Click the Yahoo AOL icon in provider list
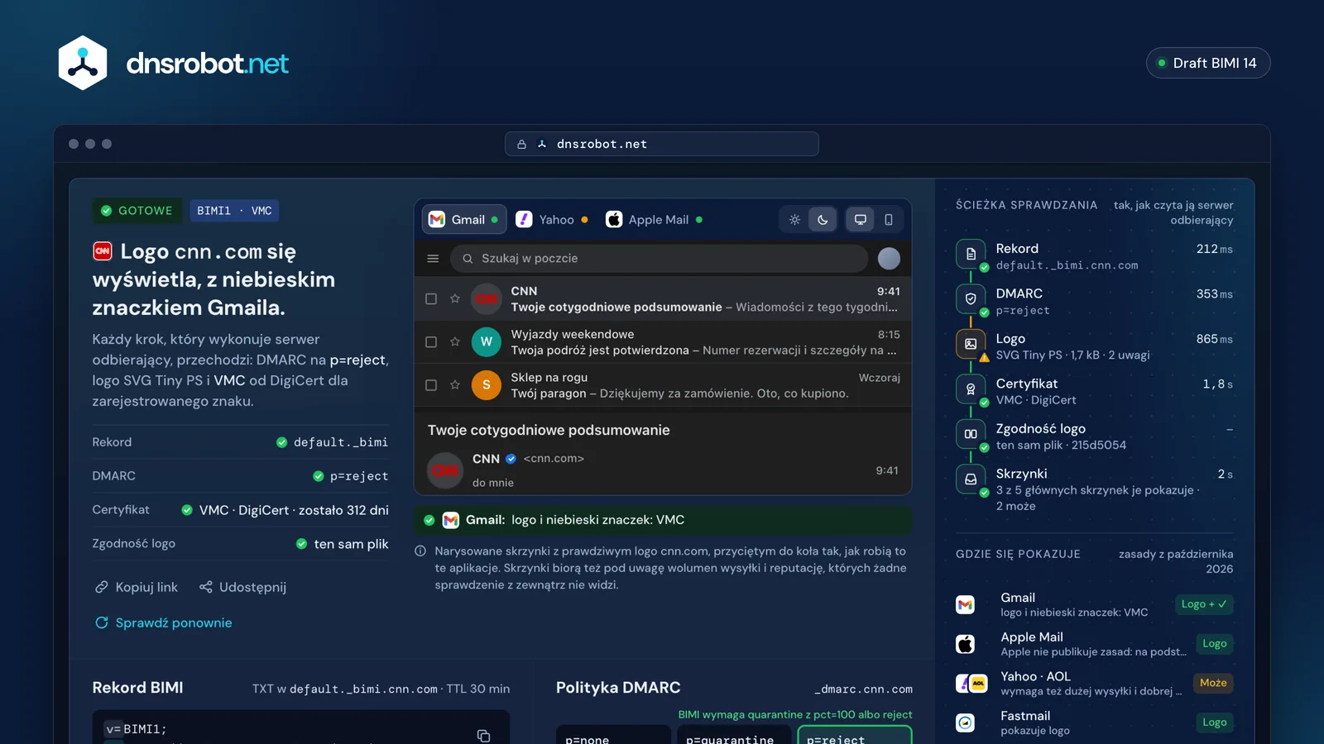 pyautogui.click(x=971, y=684)
